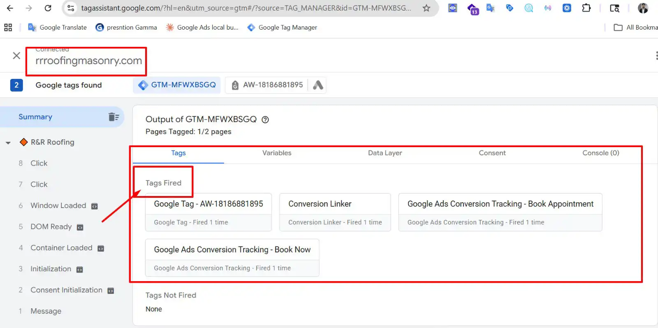Click the Window Loaded API icon
The width and height of the screenshot is (658, 328).
[95, 206]
